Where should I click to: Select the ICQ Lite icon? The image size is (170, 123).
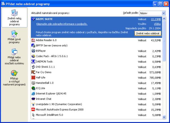pyautogui.click(x=33, y=88)
